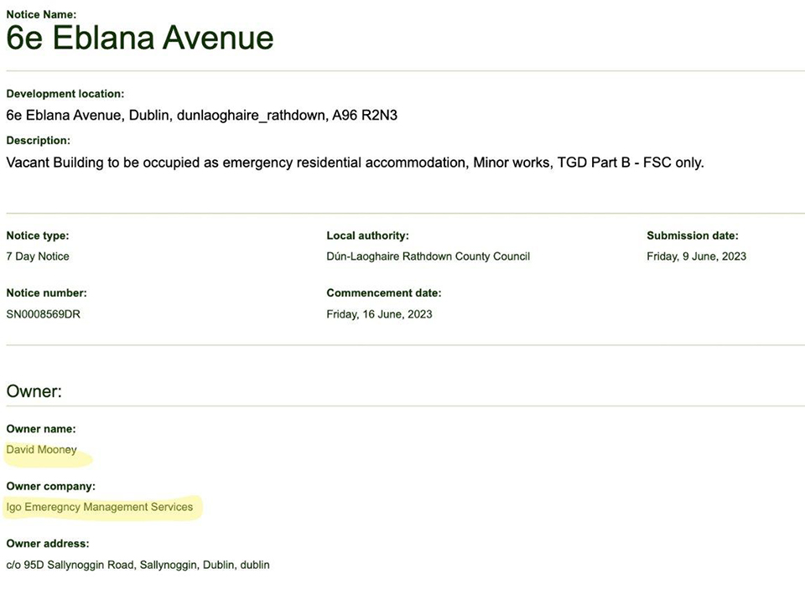The image size is (805, 610).
Task: Click the 'Local authority:' label
Action: click(367, 236)
